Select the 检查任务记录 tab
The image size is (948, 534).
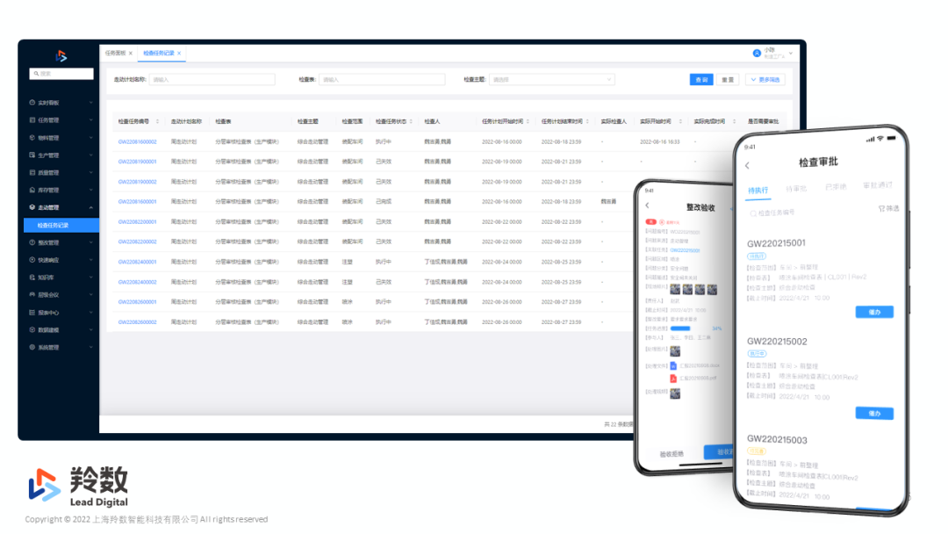[158, 54]
